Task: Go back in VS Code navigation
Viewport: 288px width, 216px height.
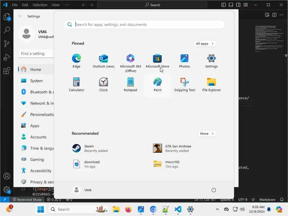Action: [84, 5]
